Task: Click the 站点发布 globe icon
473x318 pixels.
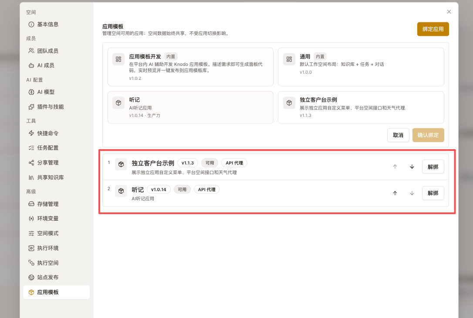Action: [31, 277]
